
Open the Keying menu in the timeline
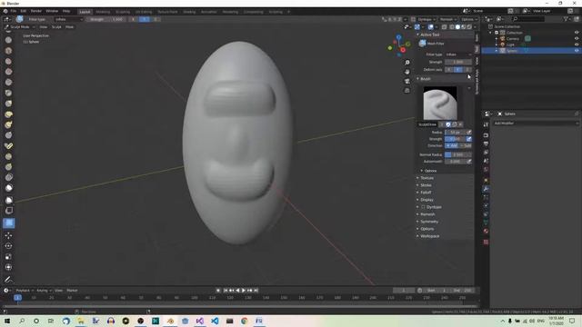click(x=44, y=291)
